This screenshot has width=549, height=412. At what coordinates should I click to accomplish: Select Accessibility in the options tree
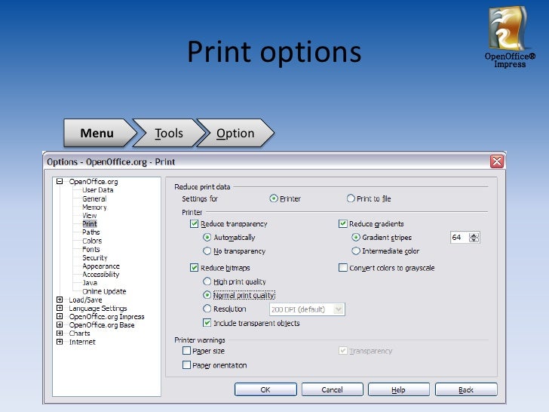point(101,275)
